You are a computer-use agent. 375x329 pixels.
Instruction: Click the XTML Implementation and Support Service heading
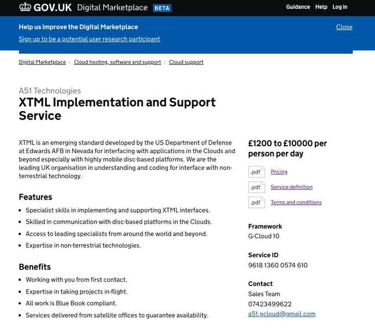pos(117,109)
